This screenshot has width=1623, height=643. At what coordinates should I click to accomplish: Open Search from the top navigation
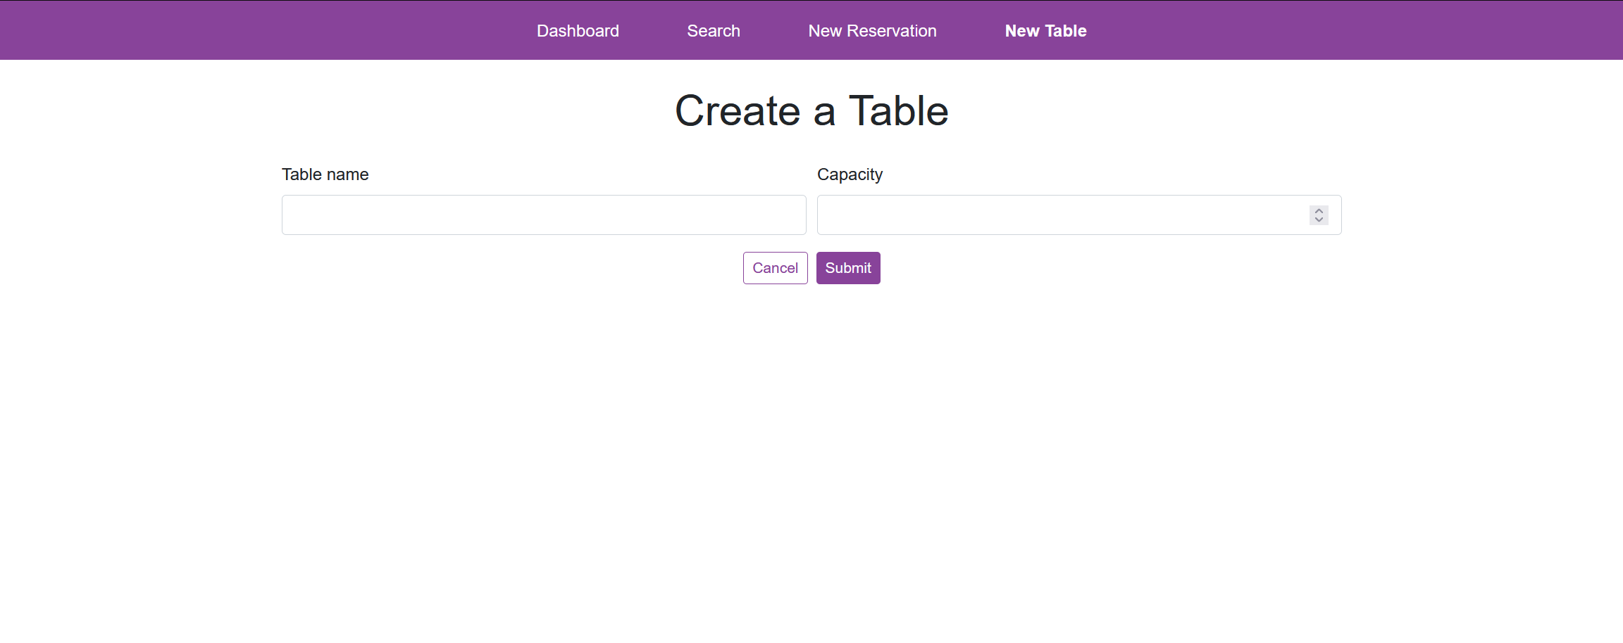713,30
